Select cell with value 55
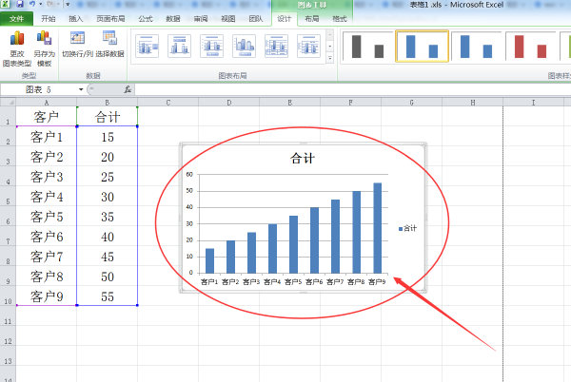The width and height of the screenshot is (571, 382). pos(107,296)
